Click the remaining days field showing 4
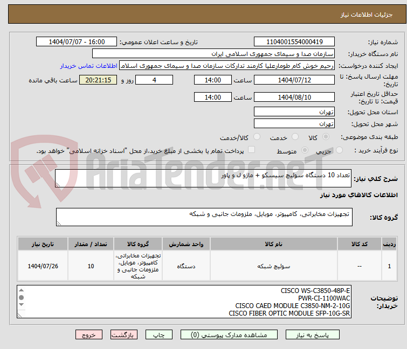 coord(154,80)
